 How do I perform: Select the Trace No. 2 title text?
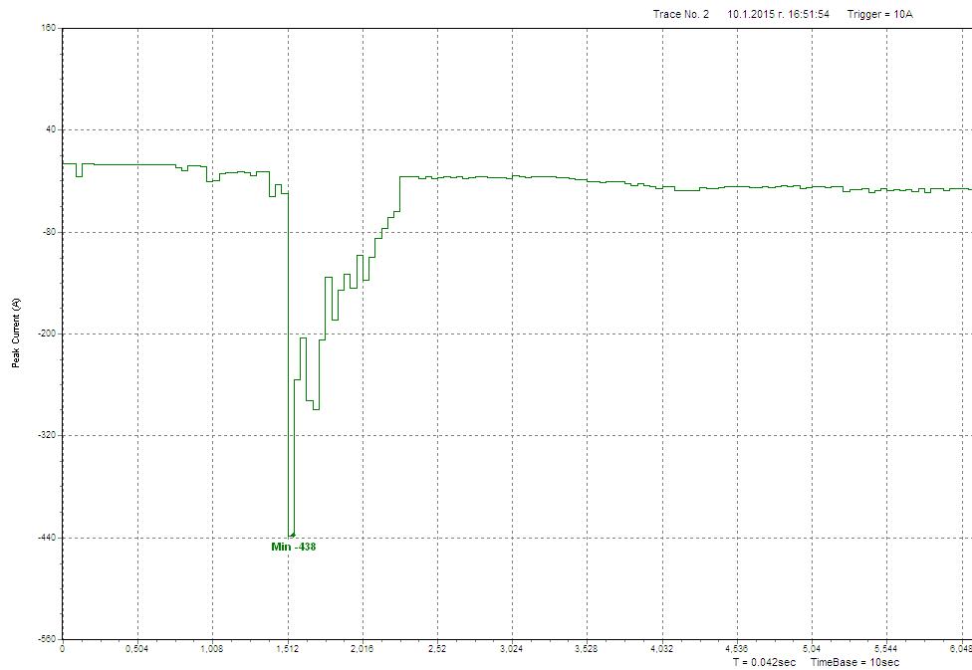click(681, 14)
